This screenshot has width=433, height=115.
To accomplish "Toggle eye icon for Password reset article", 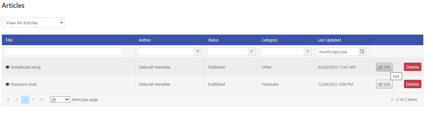I will coord(8,84).
